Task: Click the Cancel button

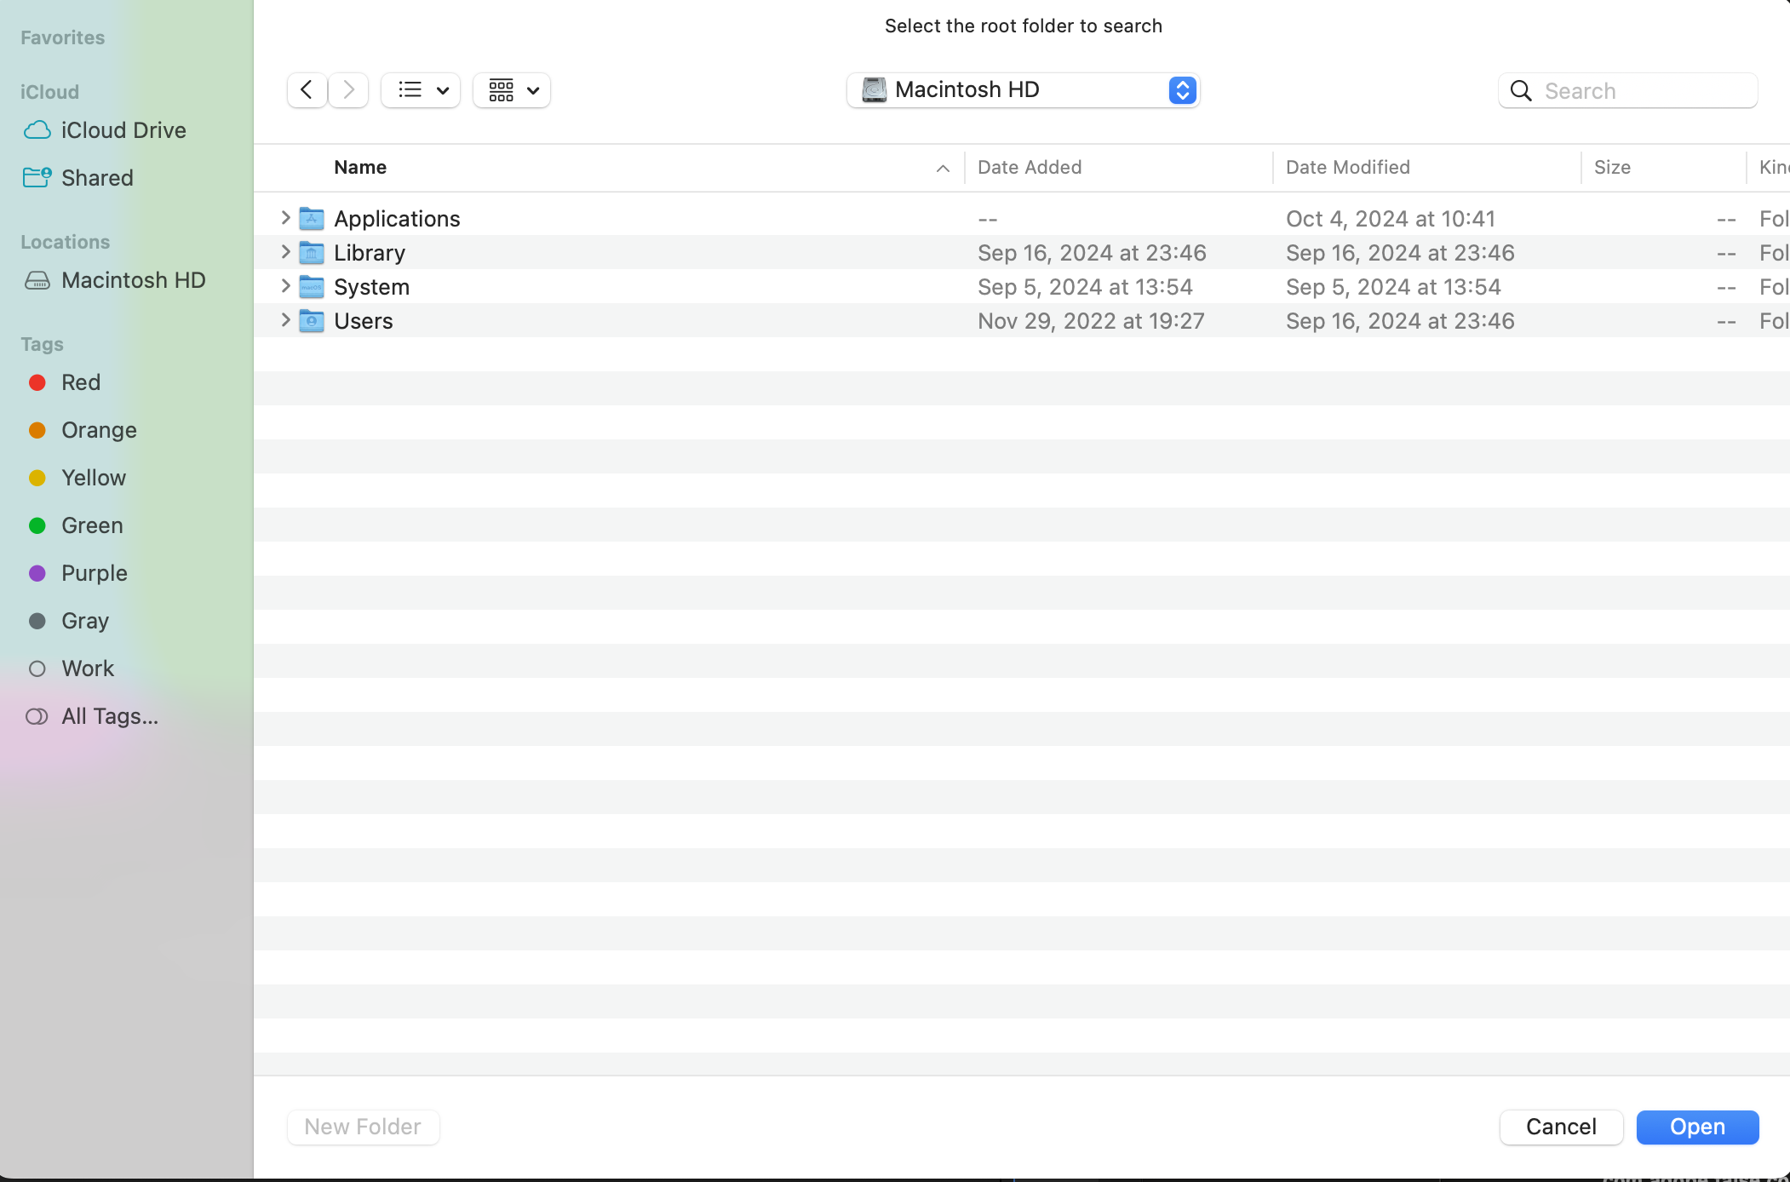Action: [x=1561, y=1127]
